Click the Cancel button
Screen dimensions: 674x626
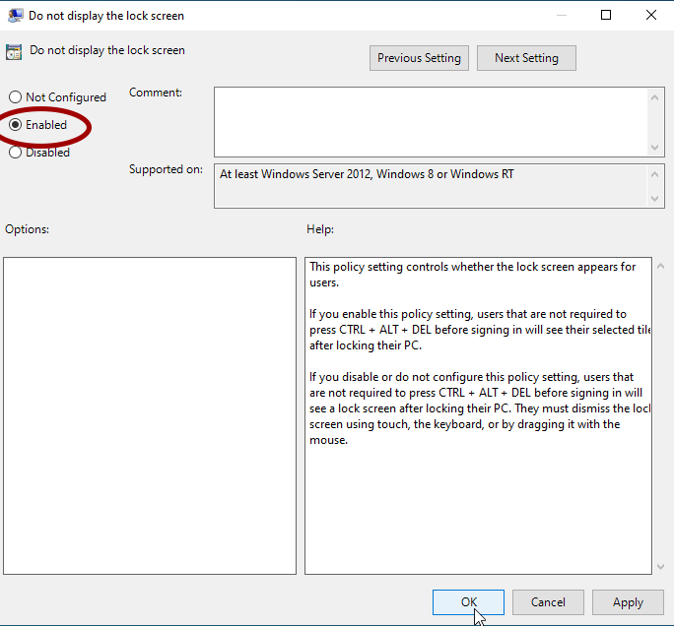point(548,602)
